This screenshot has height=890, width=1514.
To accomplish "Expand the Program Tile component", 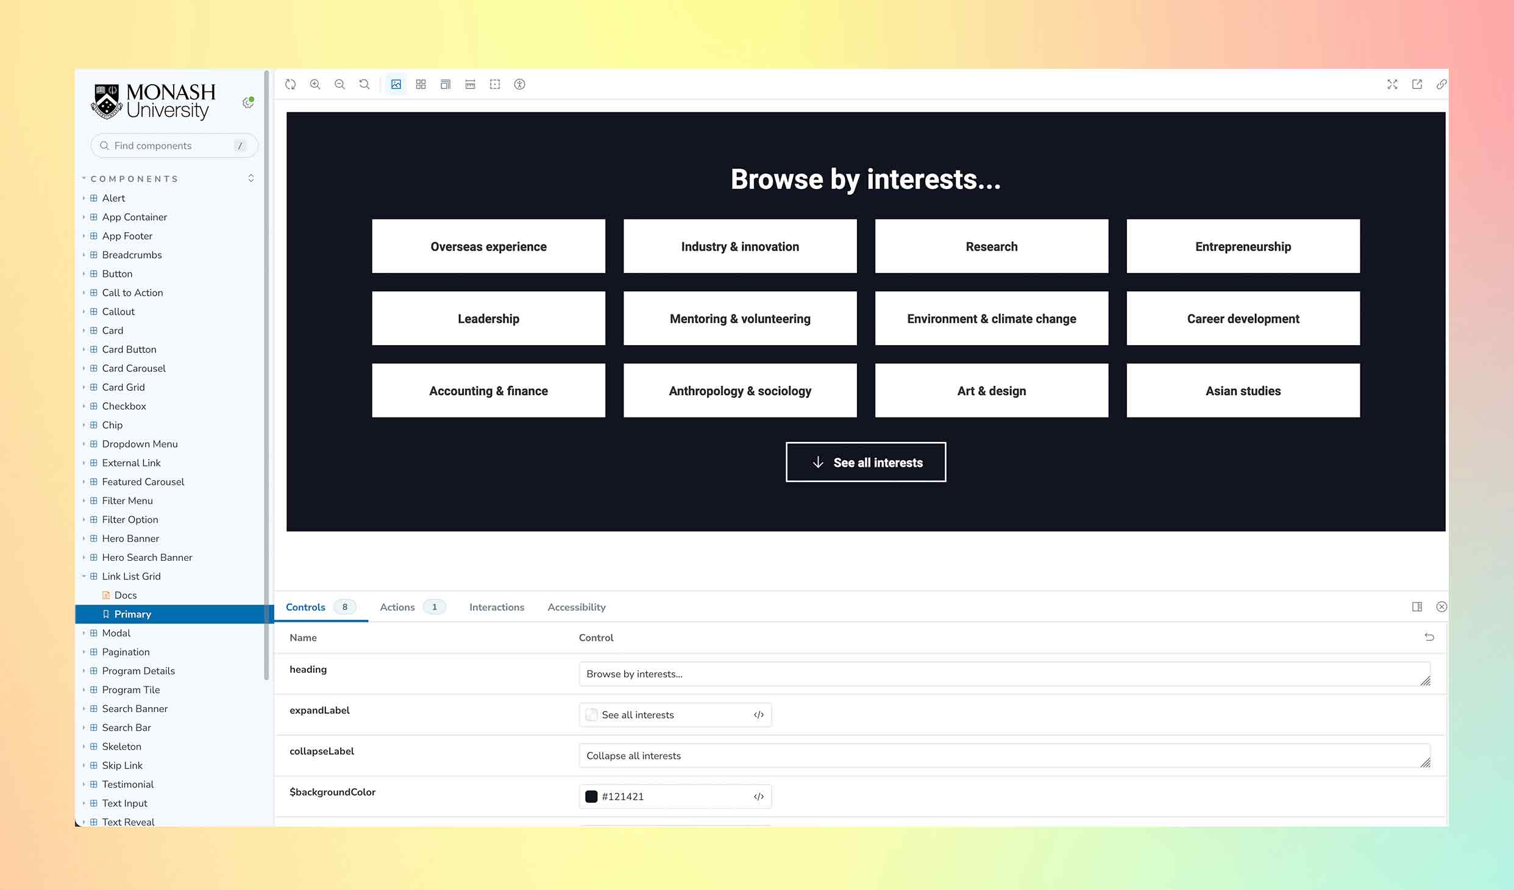I will point(130,689).
